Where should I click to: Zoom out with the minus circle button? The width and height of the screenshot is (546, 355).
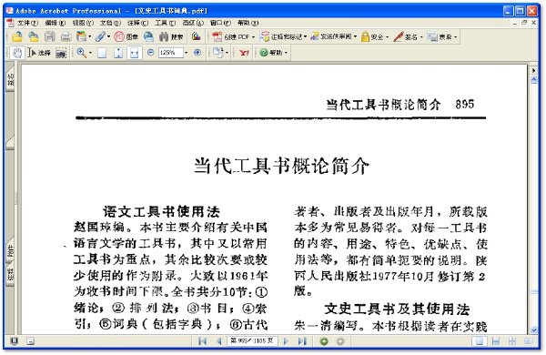(150, 53)
